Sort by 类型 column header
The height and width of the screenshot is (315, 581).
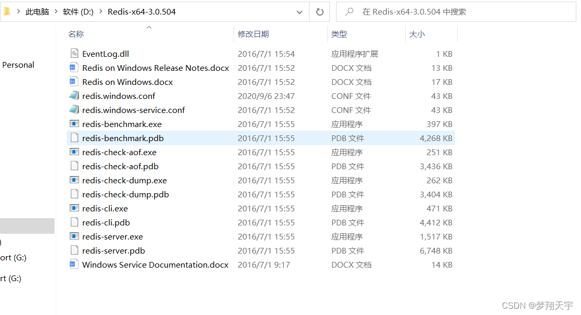339,34
